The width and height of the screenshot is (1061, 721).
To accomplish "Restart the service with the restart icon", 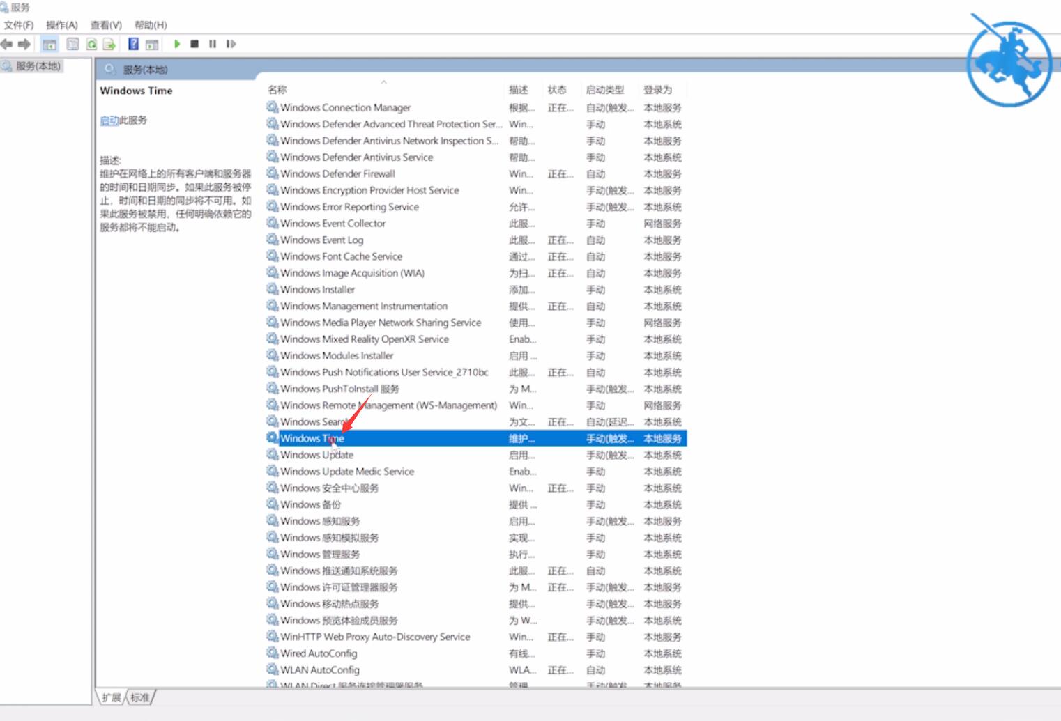I will coord(231,44).
